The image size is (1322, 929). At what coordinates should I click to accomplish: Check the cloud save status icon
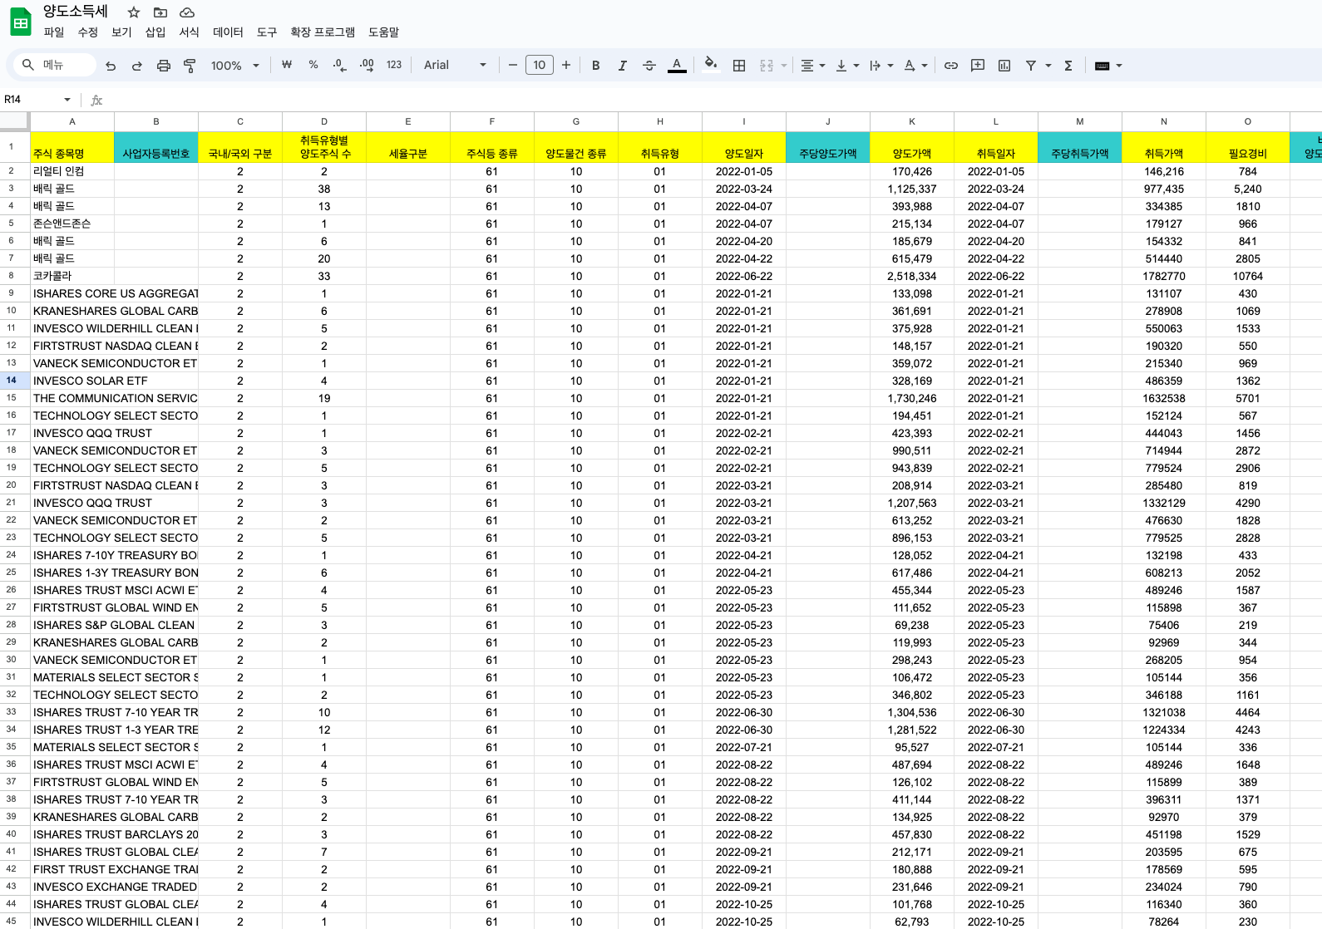pyautogui.click(x=187, y=12)
